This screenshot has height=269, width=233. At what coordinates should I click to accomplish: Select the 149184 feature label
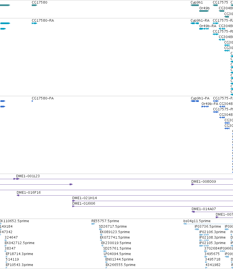[x=6, y=227]
